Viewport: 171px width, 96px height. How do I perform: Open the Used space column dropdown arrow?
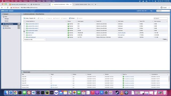click(x=95, y=21)
